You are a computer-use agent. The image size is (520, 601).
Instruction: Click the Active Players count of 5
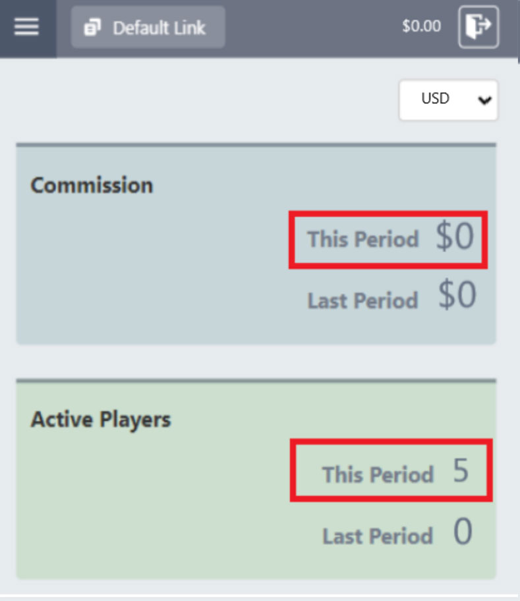[461, 472]
